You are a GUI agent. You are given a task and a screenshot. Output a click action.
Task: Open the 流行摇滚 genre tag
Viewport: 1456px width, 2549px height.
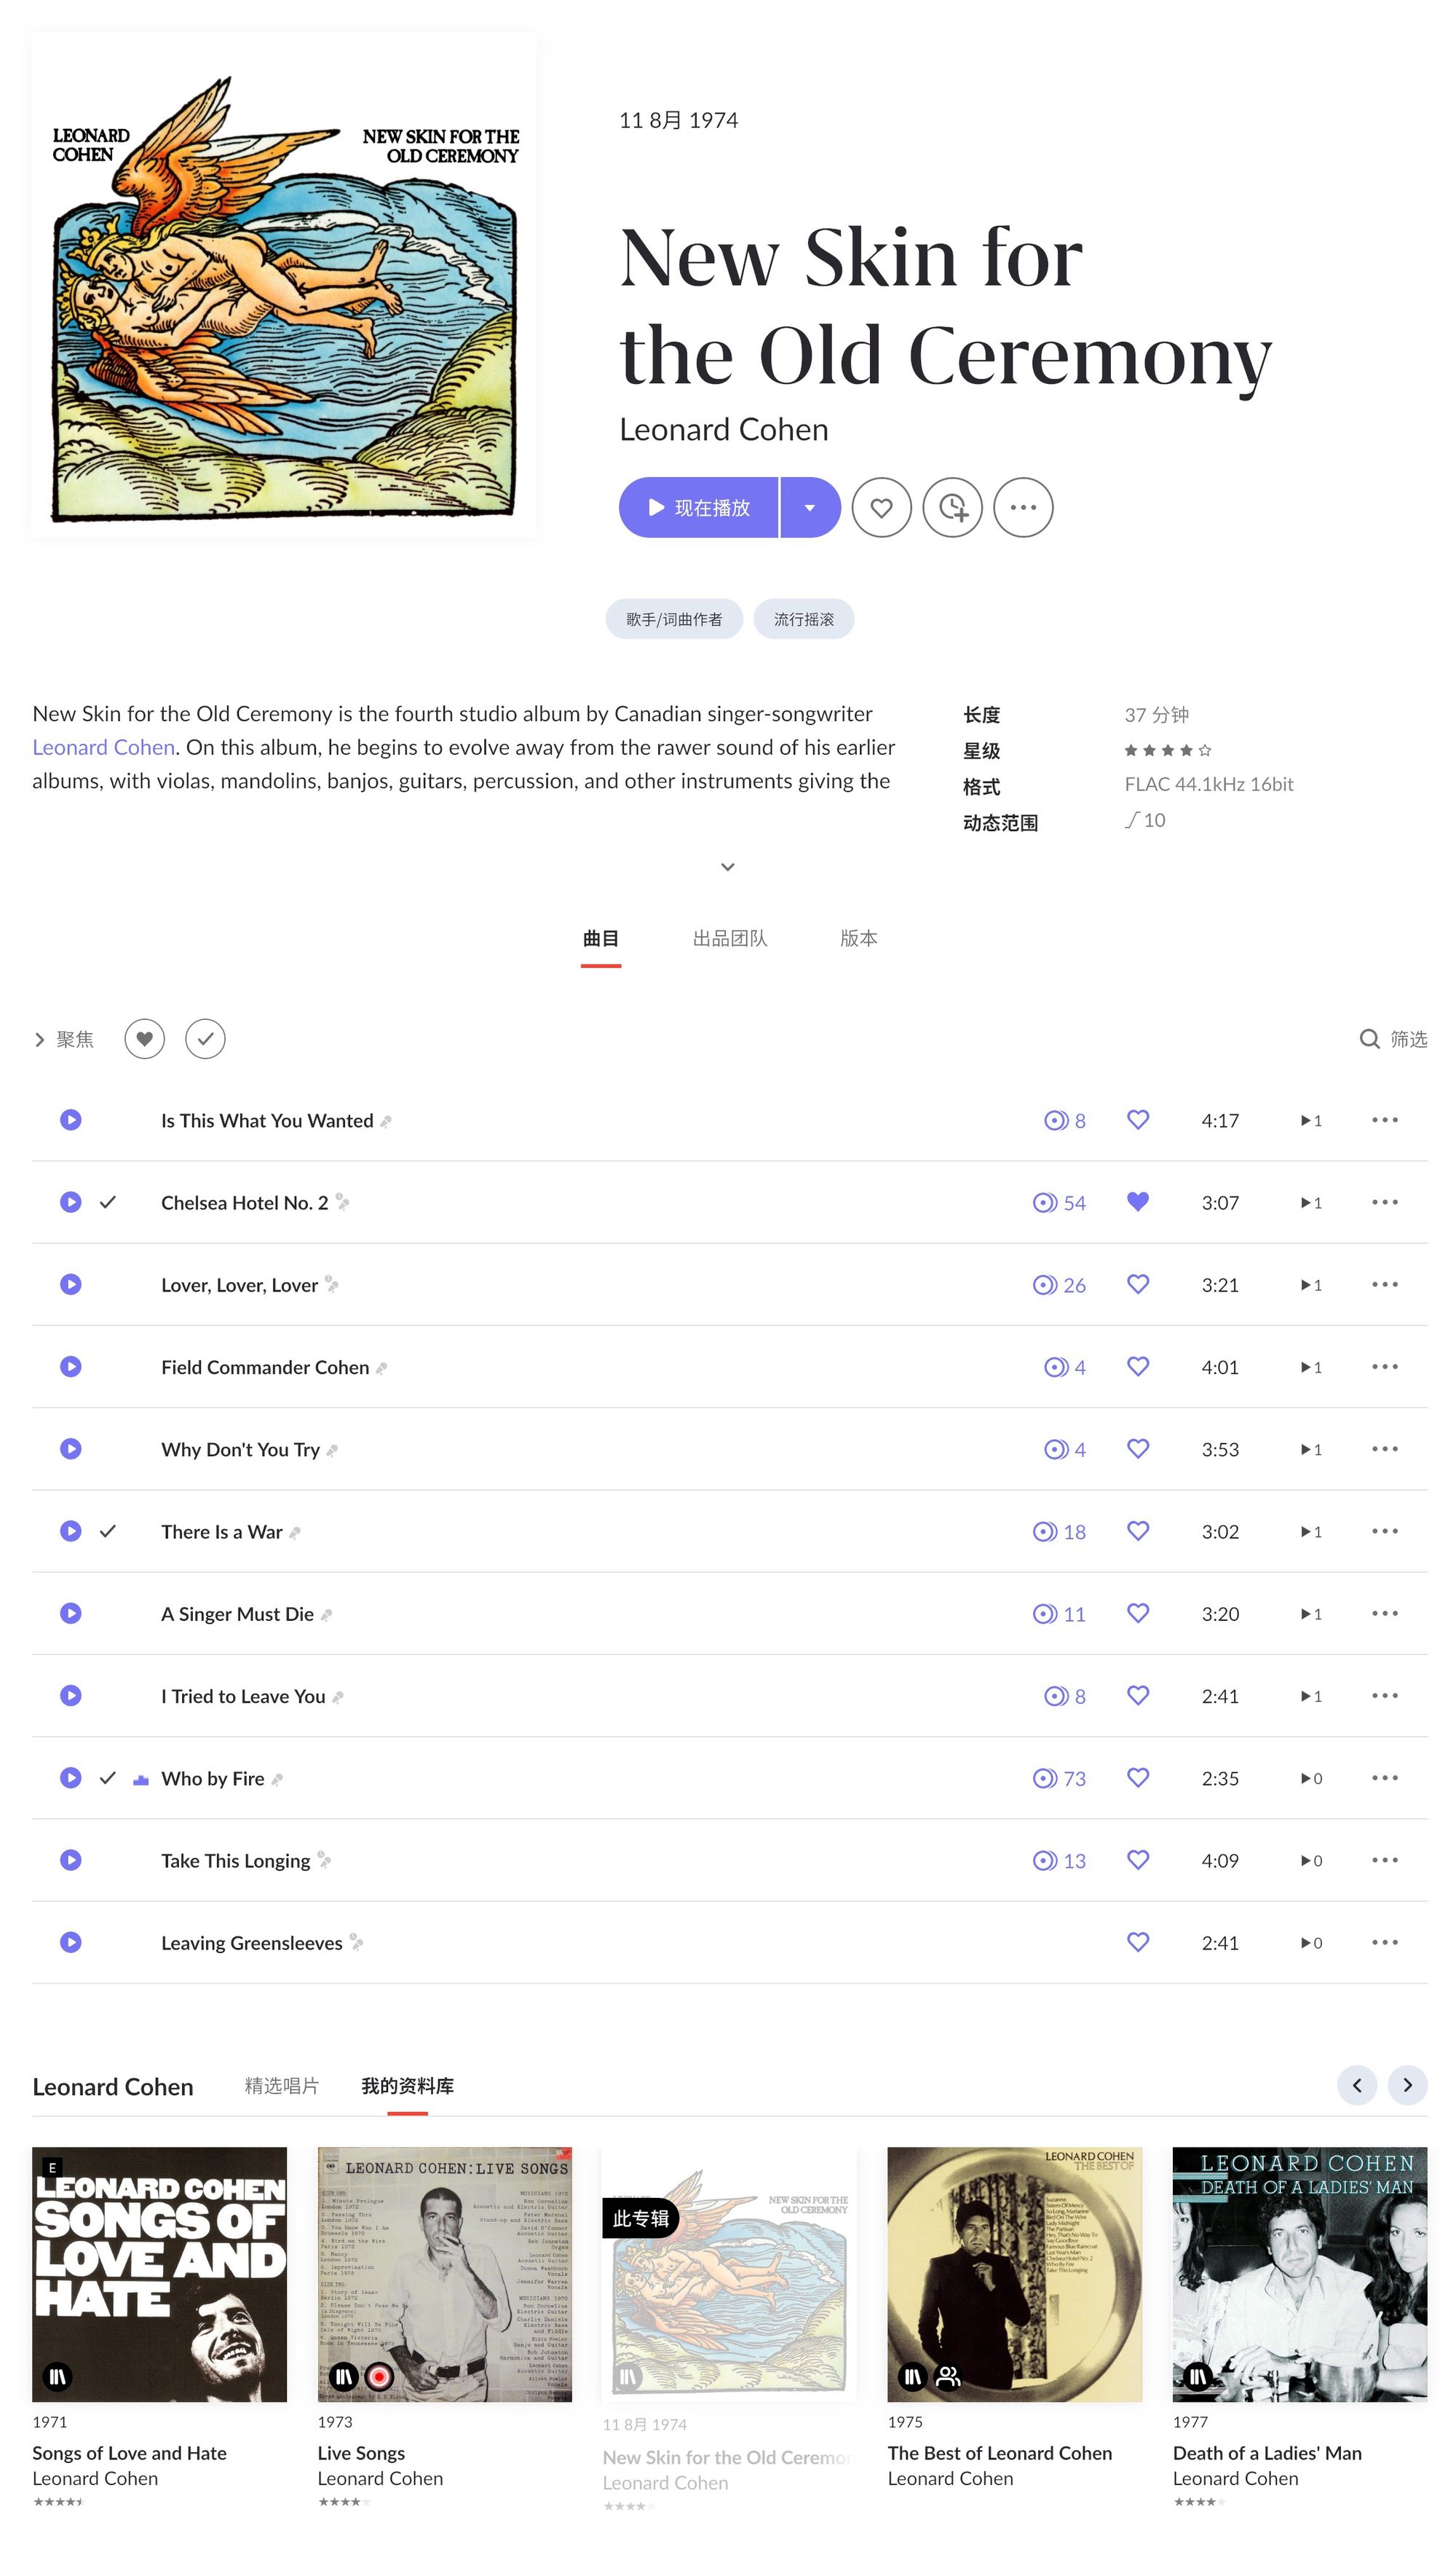click(x=804, y=619)
